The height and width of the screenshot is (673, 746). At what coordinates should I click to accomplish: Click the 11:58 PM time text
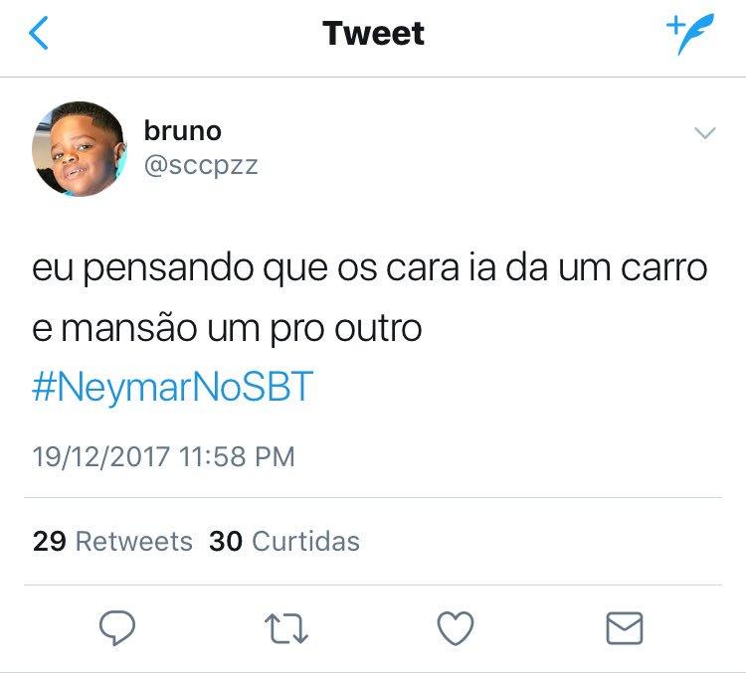[x=237, y=456]
